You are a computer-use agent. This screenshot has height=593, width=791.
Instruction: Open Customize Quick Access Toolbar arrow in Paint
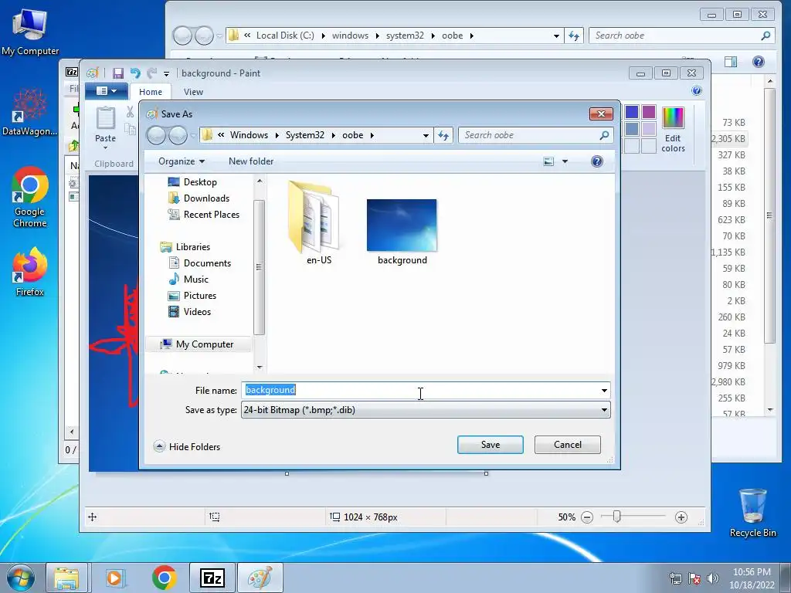click(166, 74)
